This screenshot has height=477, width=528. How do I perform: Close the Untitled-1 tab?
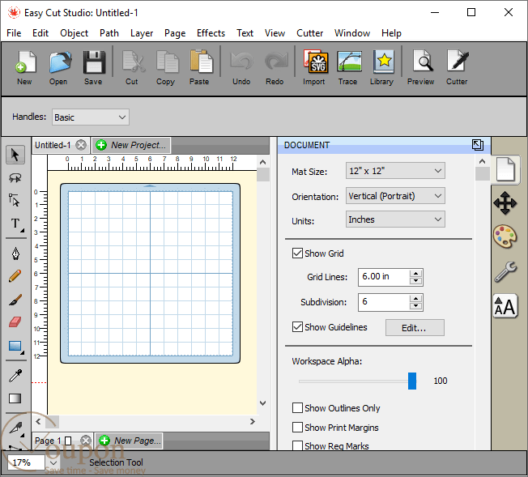(81, 145)
